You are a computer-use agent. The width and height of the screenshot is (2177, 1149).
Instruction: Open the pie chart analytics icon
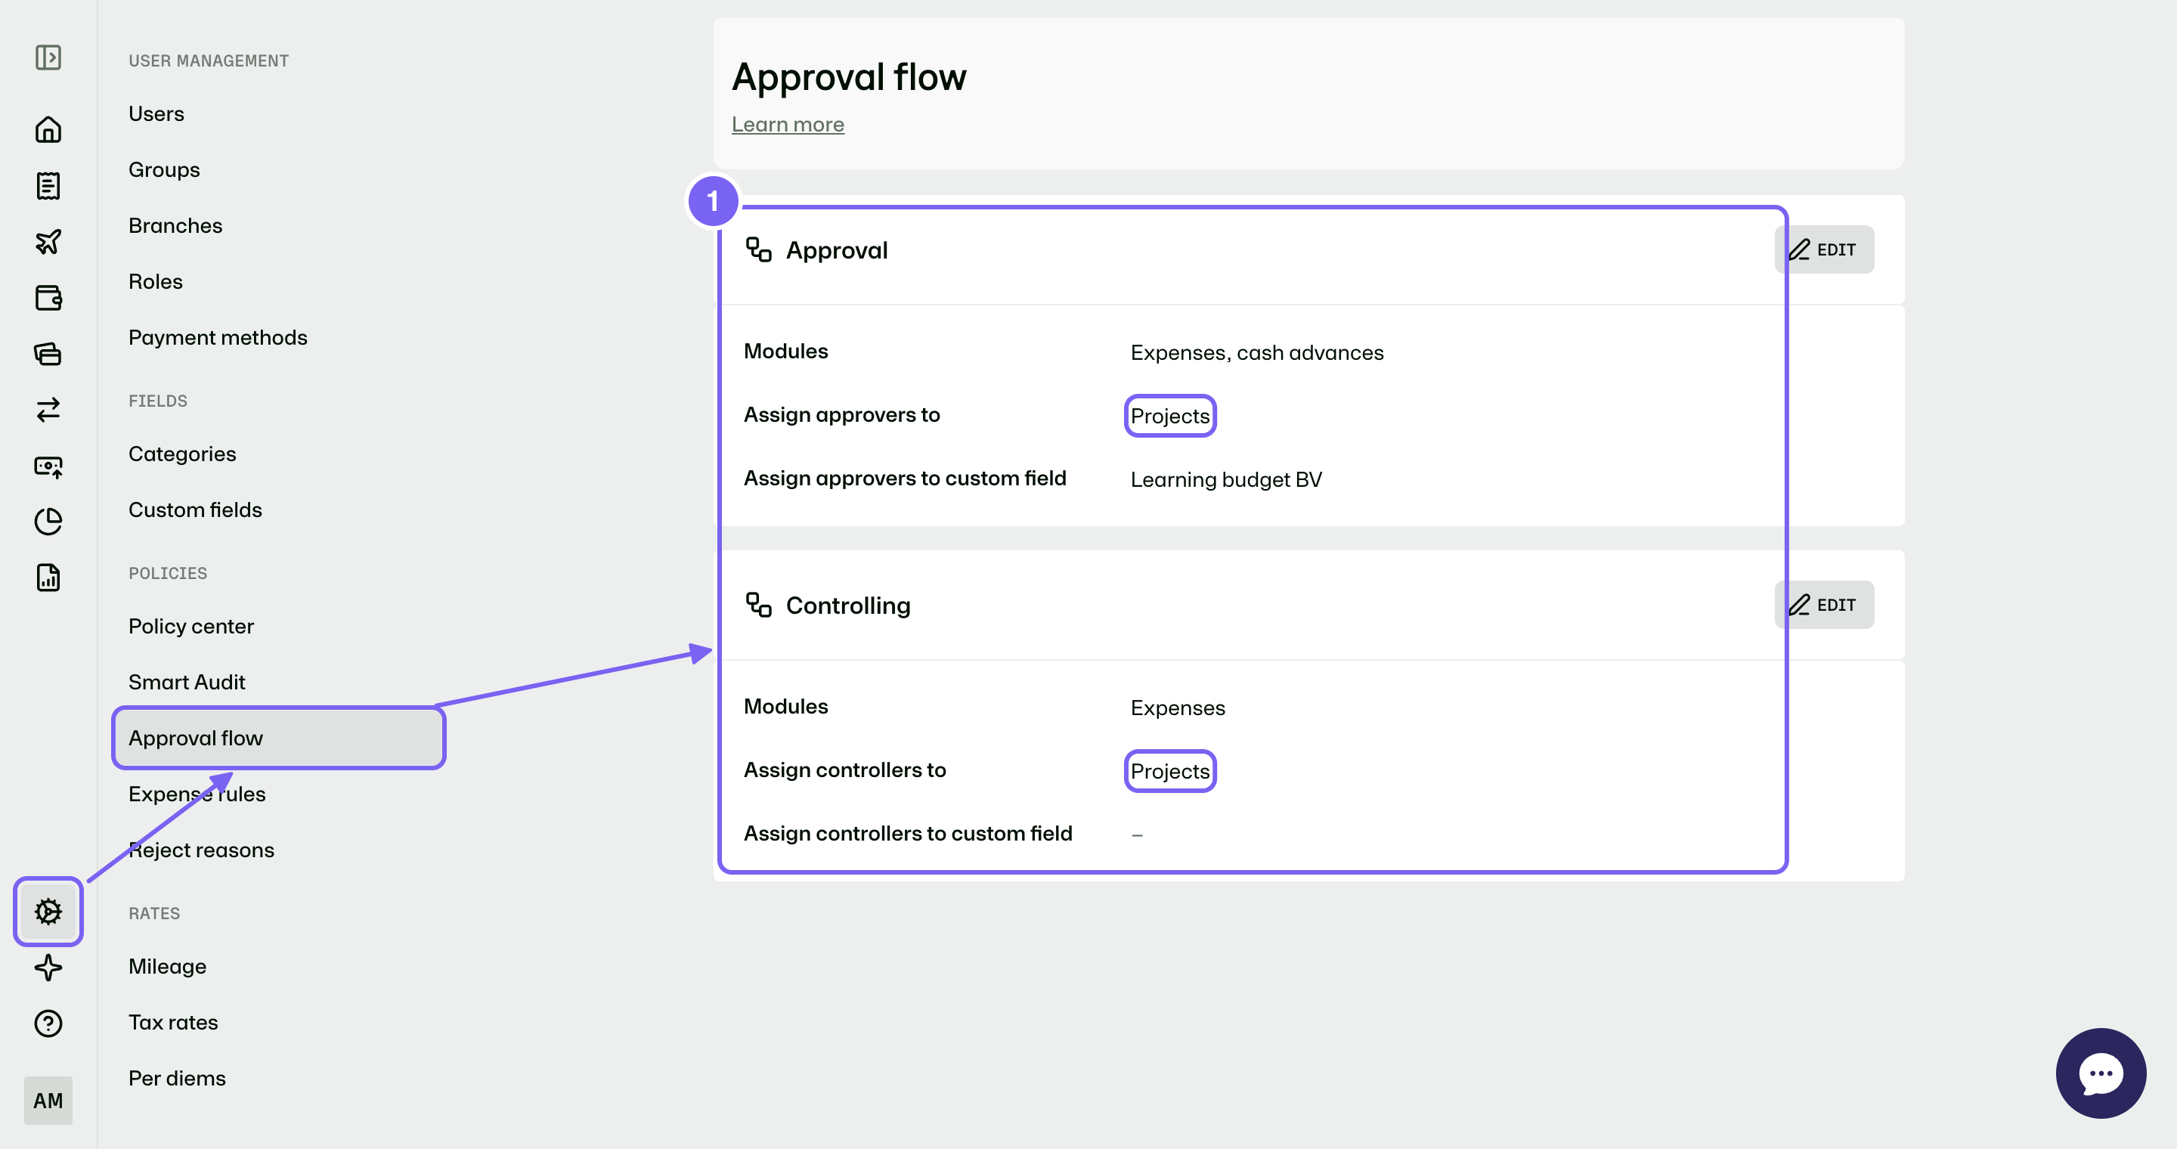[x=48, y=522]
